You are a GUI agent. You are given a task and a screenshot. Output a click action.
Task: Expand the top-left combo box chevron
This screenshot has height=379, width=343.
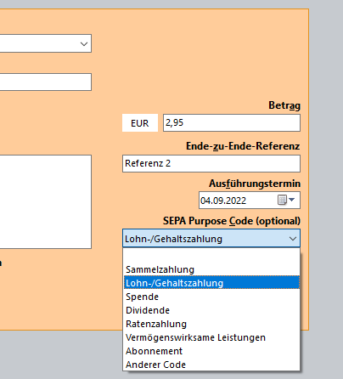pos(84,43)
